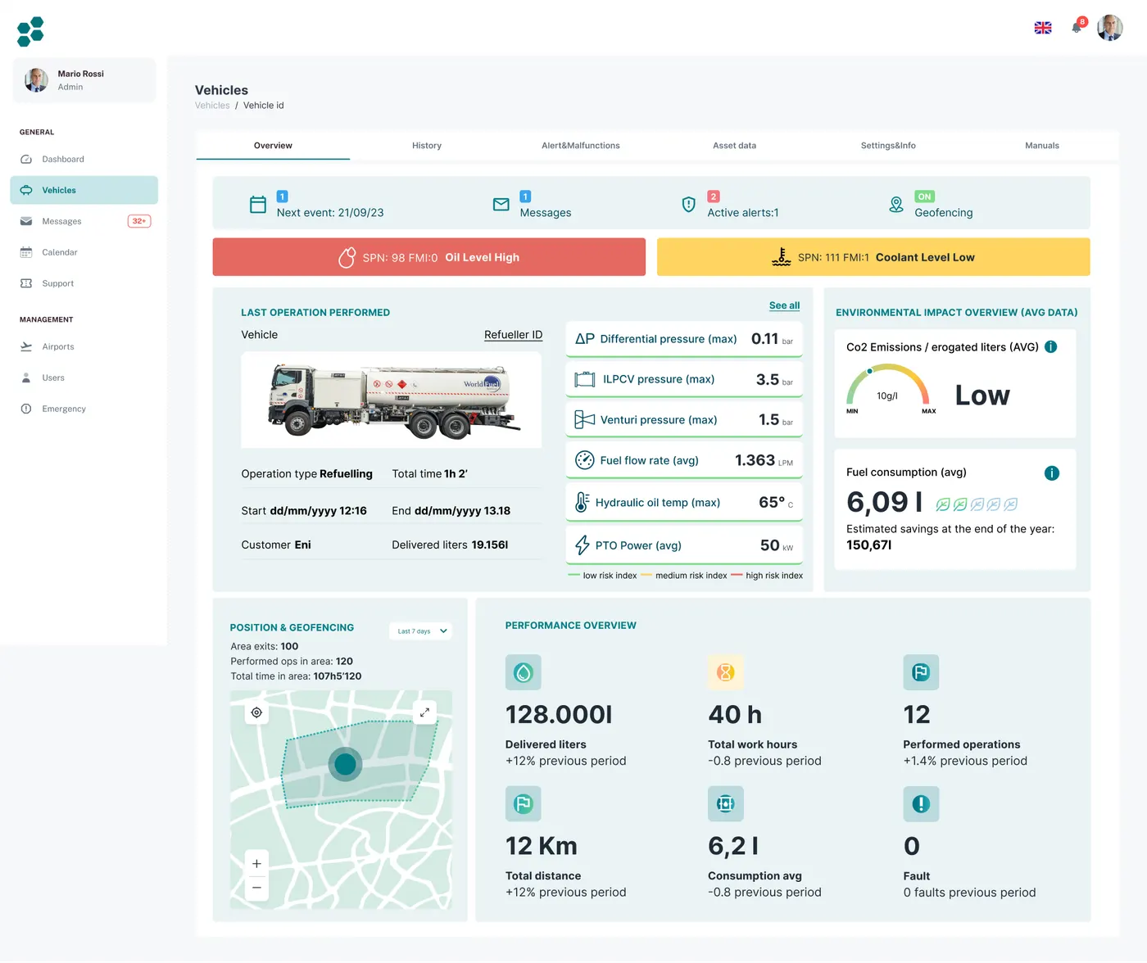Click the Fault exclamation icon
The width and height of the screenshot is (1147, 963).
pos(921,804)
